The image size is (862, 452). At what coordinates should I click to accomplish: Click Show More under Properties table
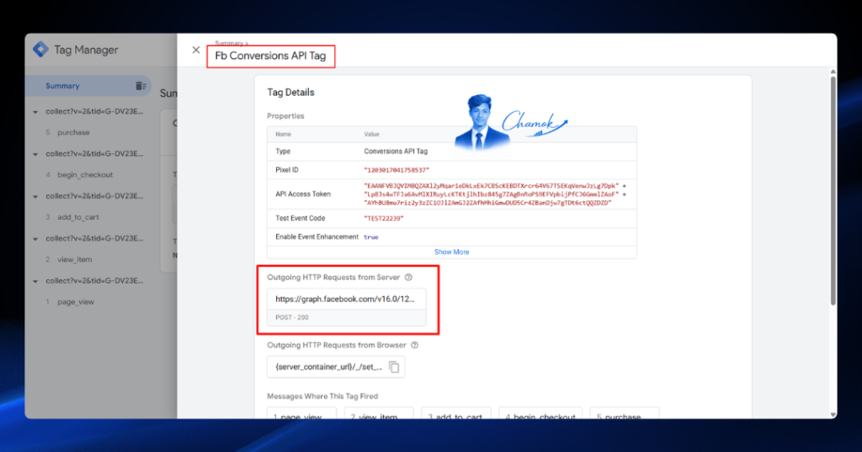452,252
